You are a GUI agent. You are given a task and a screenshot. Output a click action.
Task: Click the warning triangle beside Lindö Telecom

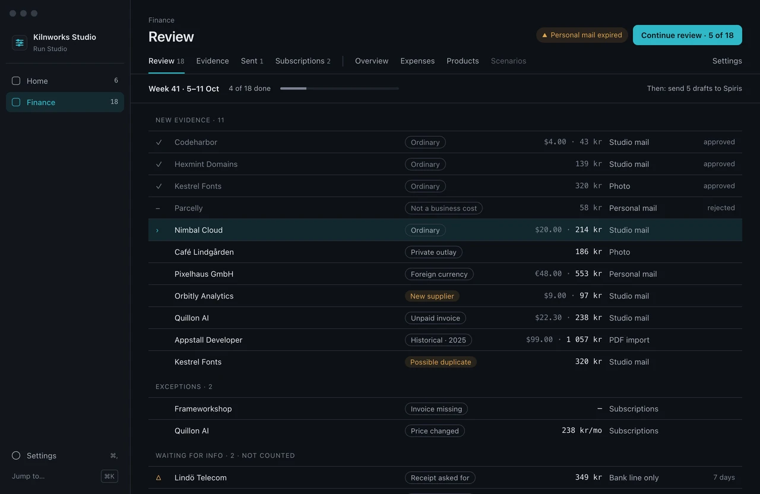pos(159,477)
